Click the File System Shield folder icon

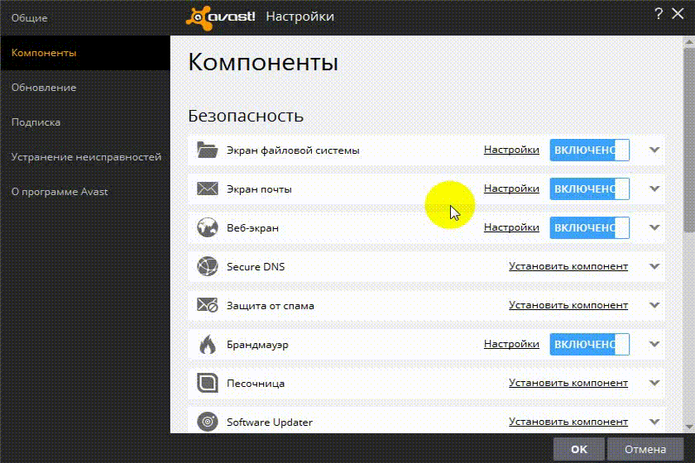coord(207,150)
